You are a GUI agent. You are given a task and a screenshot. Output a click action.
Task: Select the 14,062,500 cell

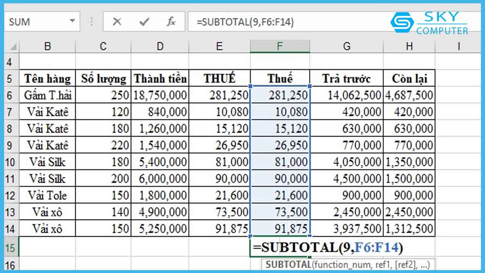[x=347, y=95]
